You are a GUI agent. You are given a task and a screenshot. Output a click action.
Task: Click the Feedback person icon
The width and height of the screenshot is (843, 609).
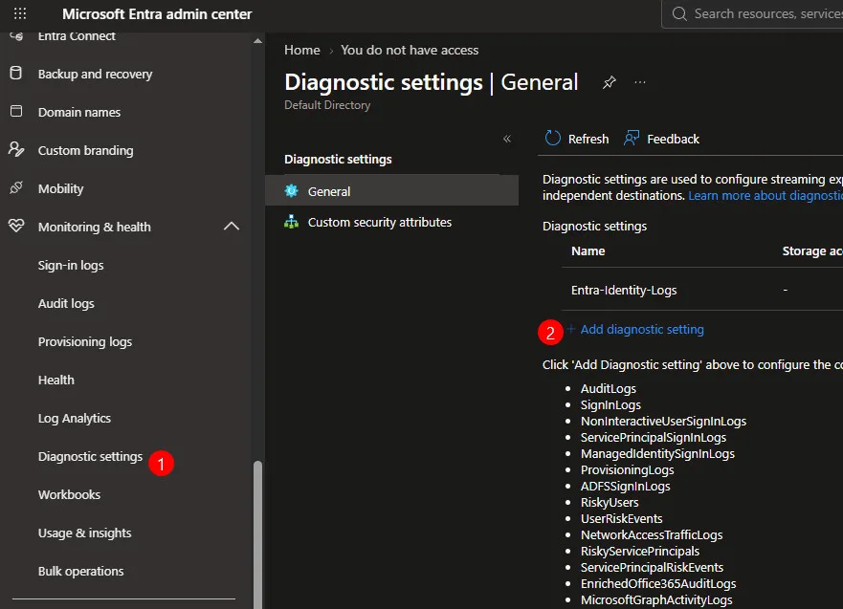[x=632, y=138]
